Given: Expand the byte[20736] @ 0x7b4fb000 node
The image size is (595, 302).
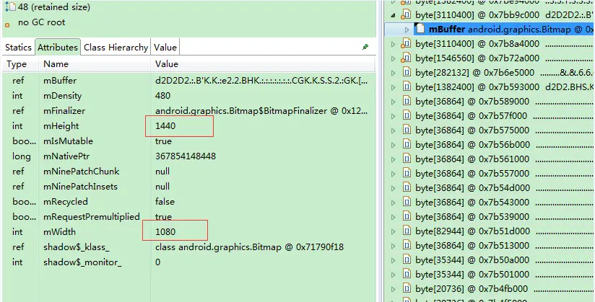Looking at the screenshot, I should pos(393,289).
